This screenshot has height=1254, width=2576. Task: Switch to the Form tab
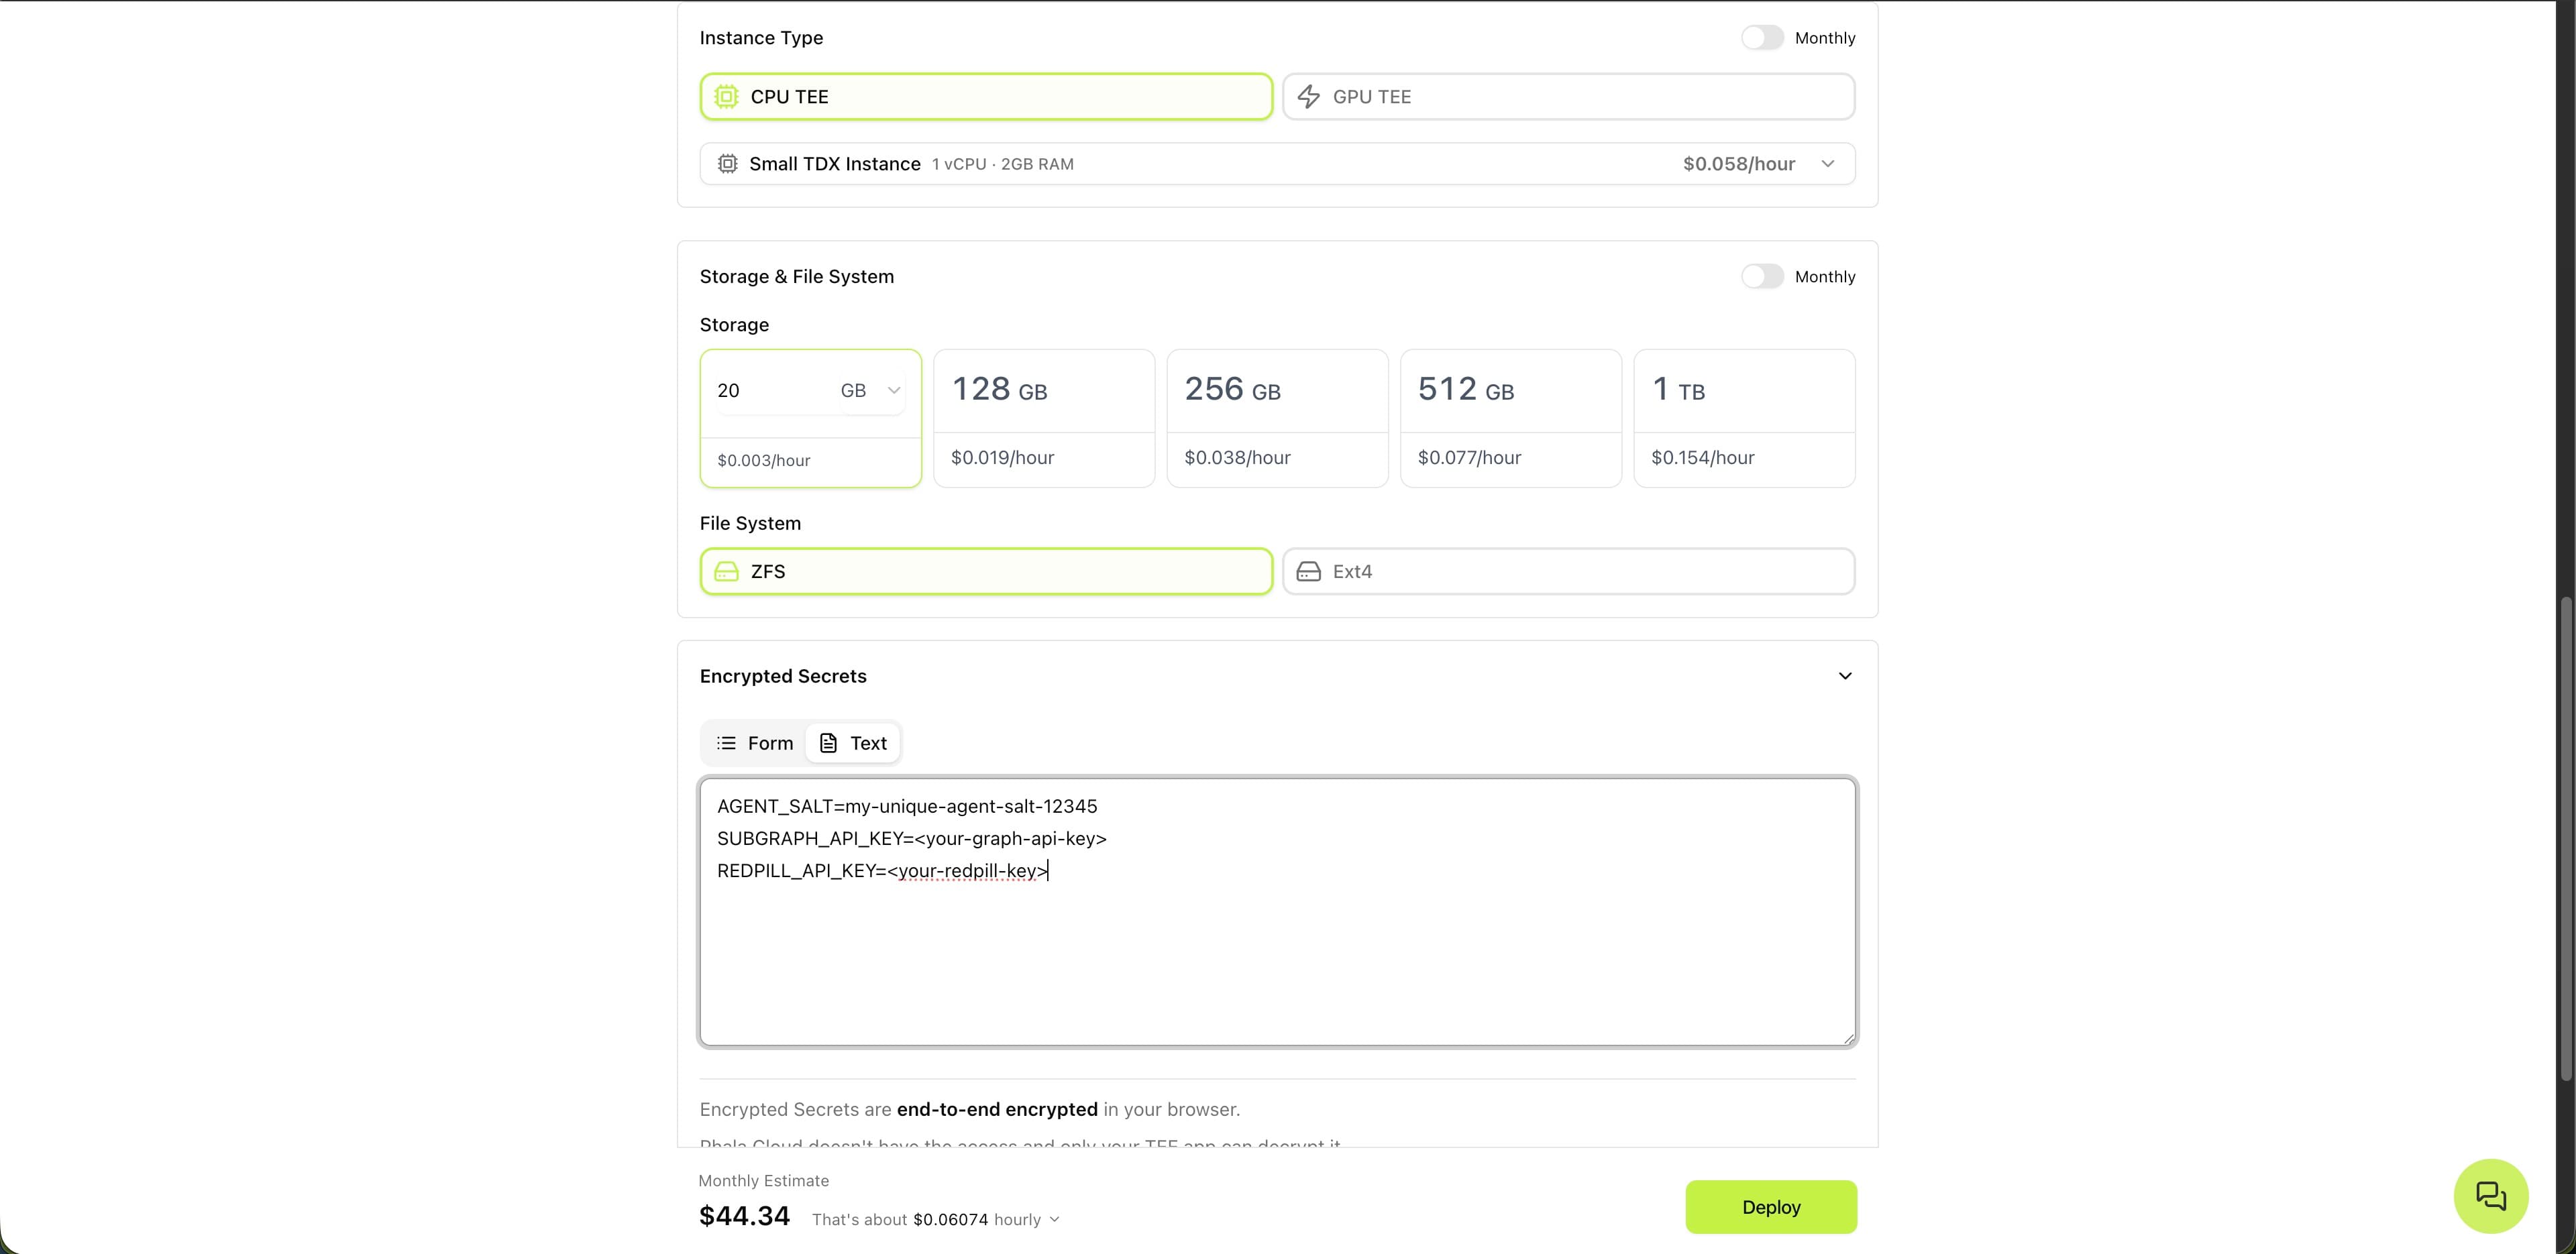(755, 743)
